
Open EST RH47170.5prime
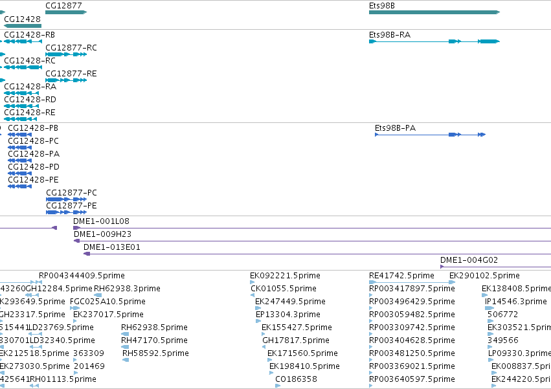(154, 340)
